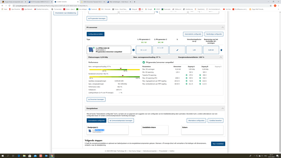Open the Mail app from the taskbar
Image resolution: width=281 pixels, height=158 pixels.
pyautogui.click(x=35, y=156)
